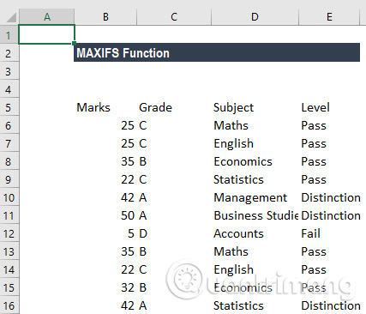Select row 6 header
366x314 pixels.
click(9, 125)
